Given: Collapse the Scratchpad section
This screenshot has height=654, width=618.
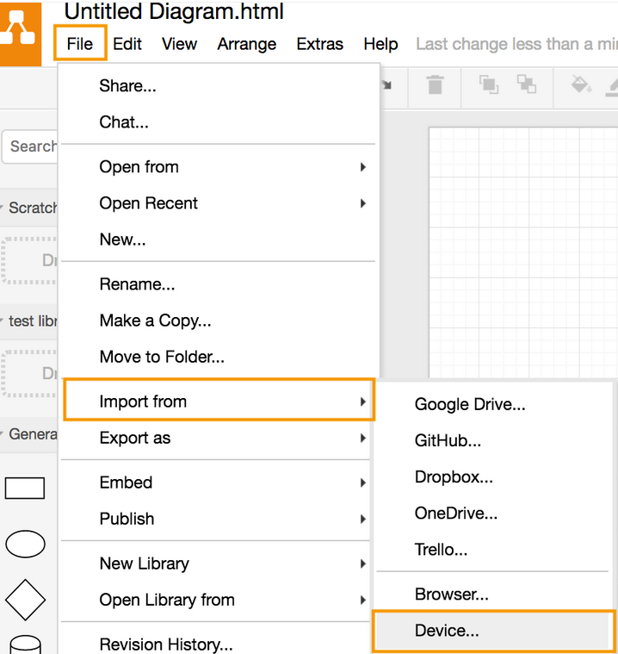Looking at the screenshot, I should (28, 208).
